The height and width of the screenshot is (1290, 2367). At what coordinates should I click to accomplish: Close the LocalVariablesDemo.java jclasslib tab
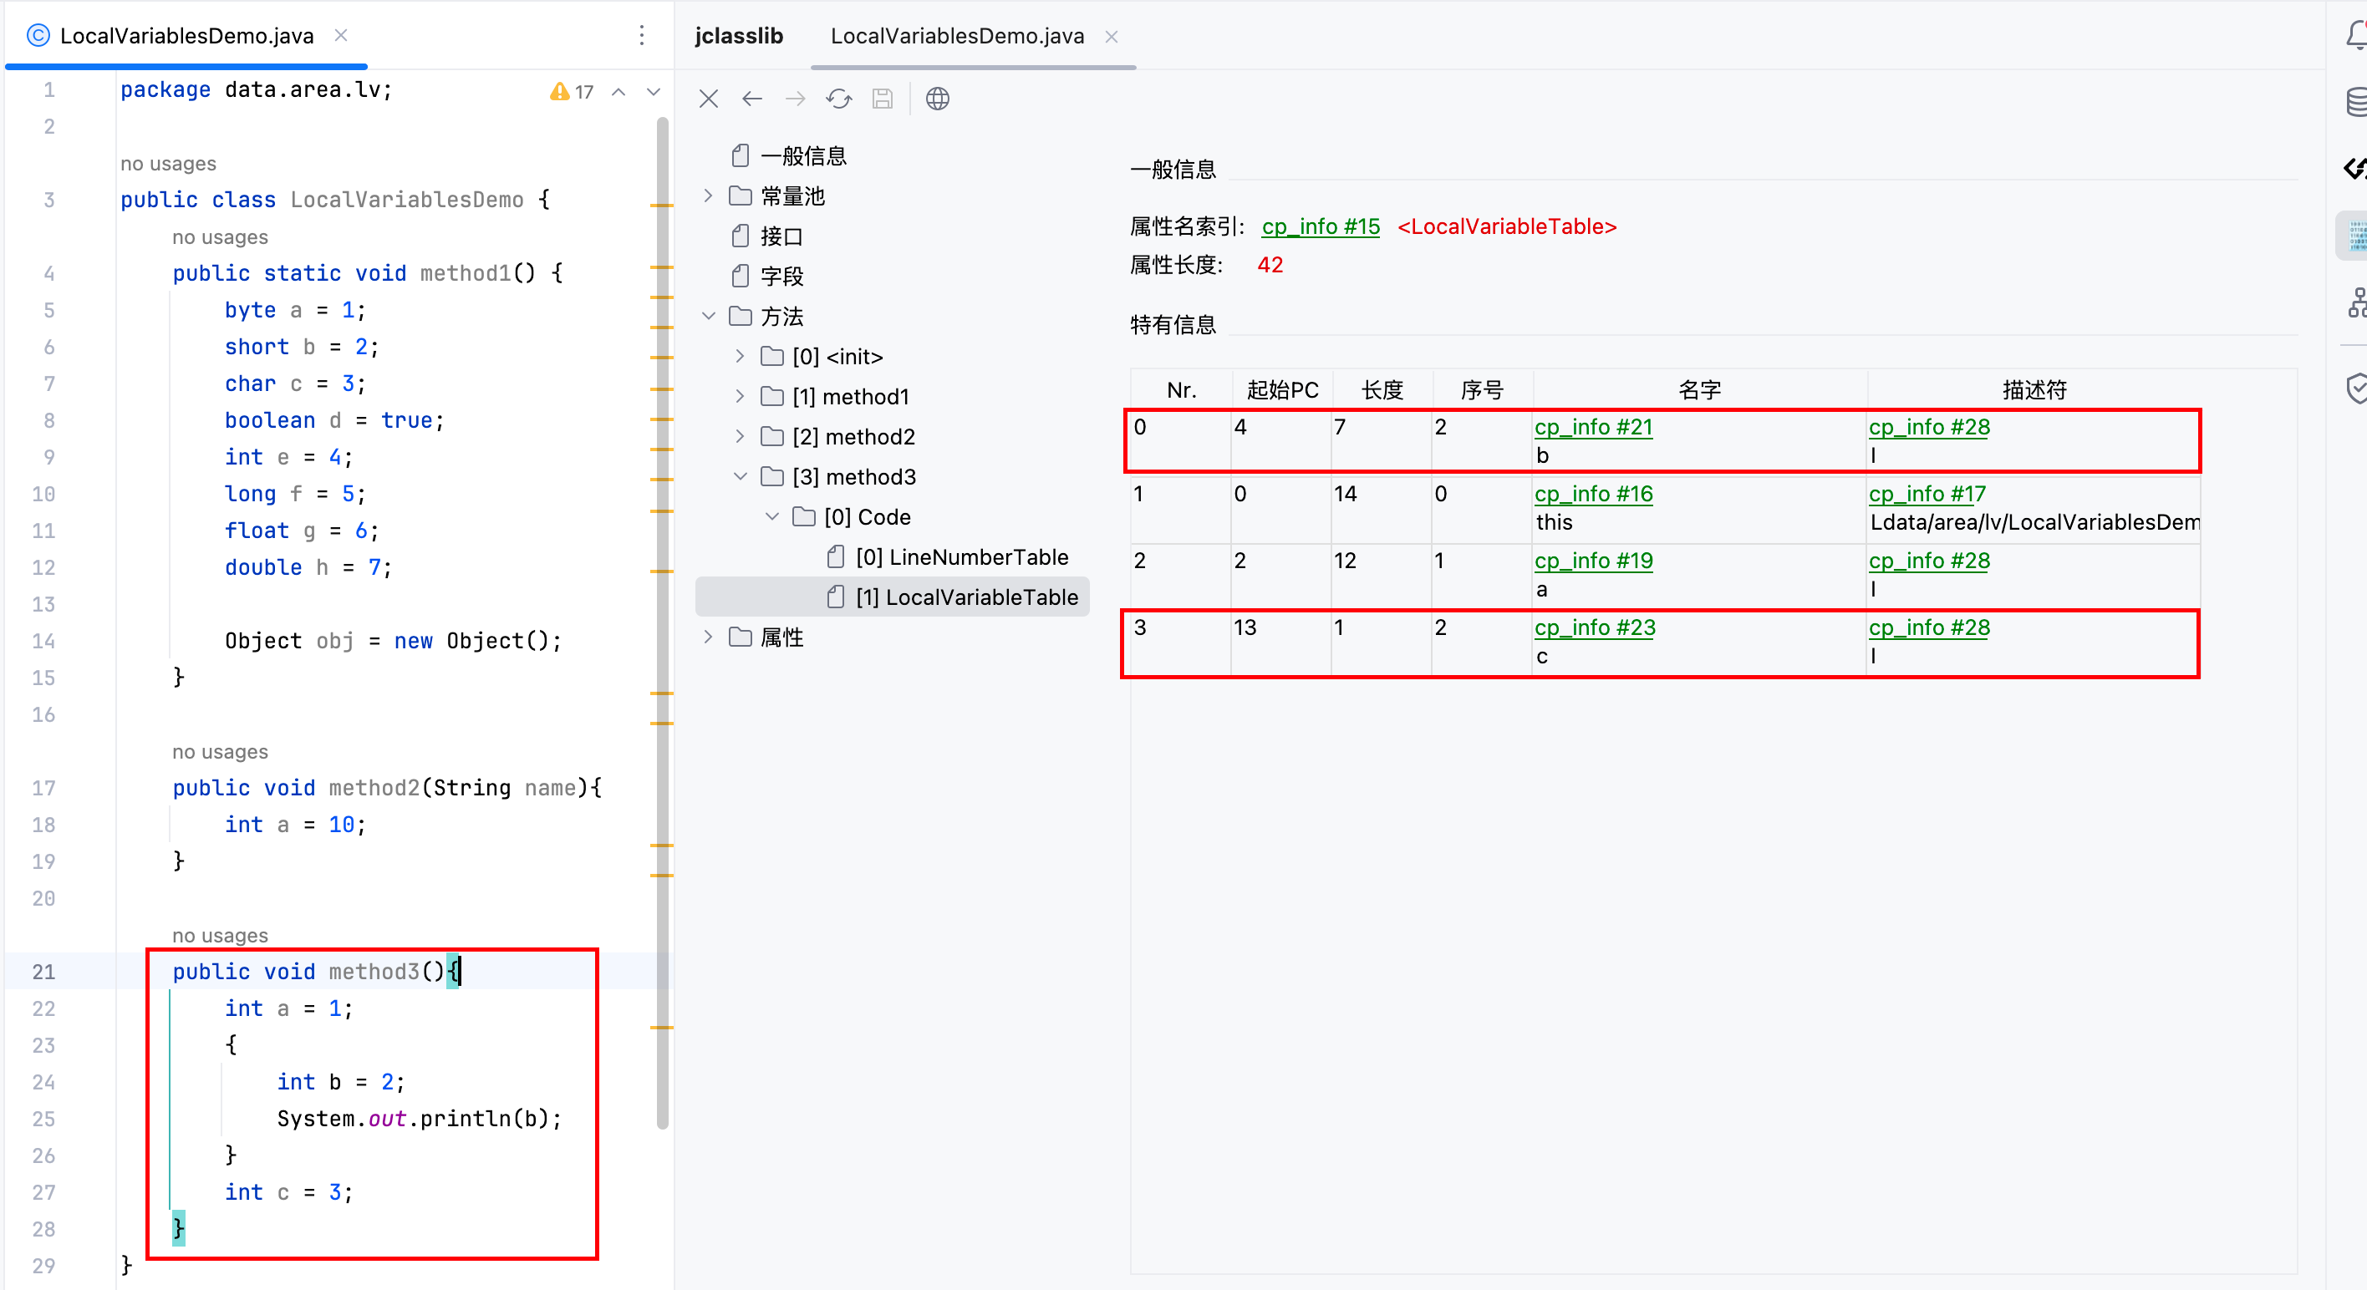tap(1111, 36)
